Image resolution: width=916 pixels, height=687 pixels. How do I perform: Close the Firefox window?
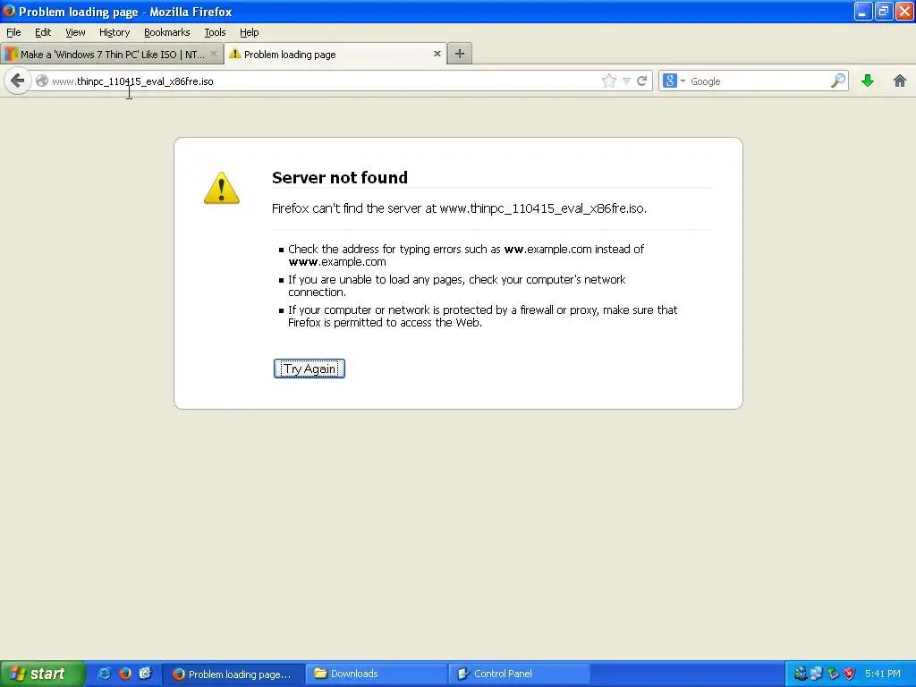[x=904, y=11]
